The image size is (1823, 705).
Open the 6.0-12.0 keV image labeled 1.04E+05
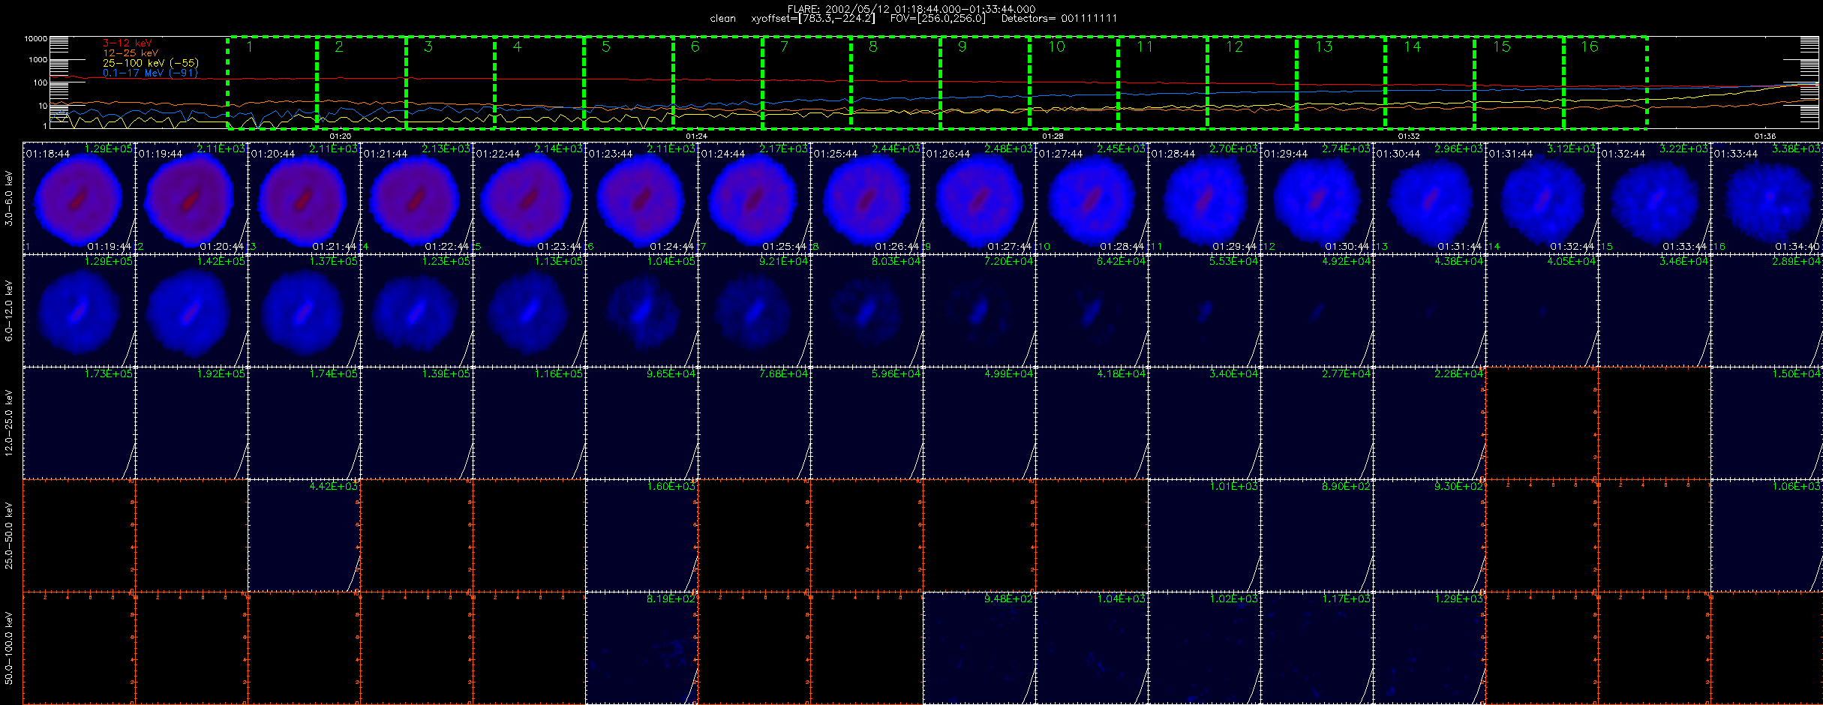641,310
